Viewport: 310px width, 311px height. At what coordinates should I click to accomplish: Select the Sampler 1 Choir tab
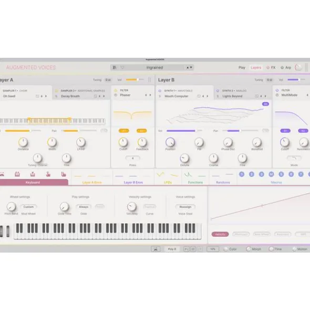point(26,93)
